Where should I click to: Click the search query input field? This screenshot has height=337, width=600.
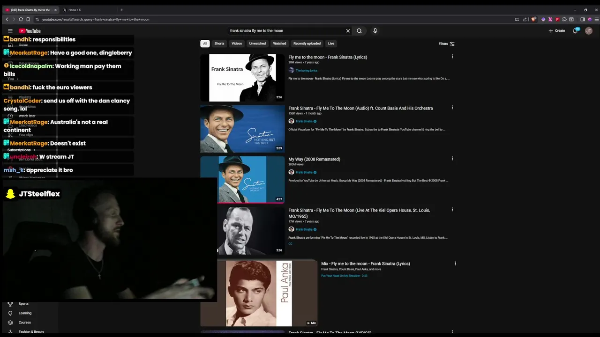point(286,31)
